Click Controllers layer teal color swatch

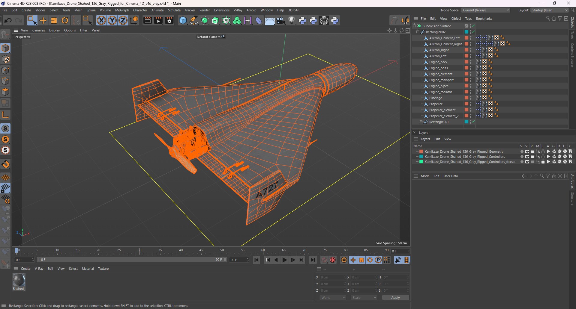pyautogui.click(x=421, y=157)
